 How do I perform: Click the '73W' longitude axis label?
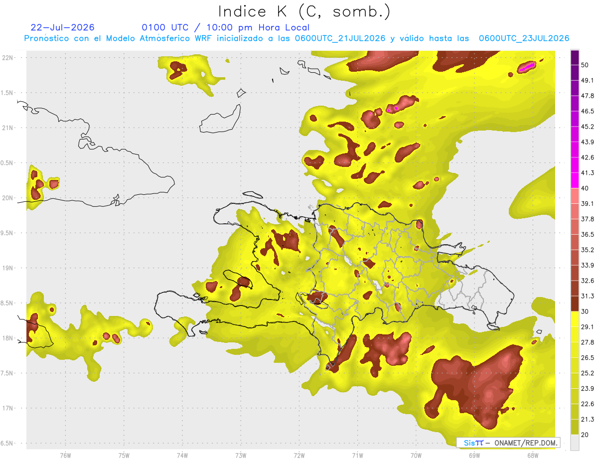pyautogui.click(x=241, y=456)
